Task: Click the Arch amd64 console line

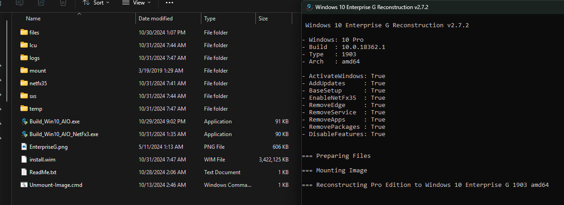Action: (x=331, y=62)
